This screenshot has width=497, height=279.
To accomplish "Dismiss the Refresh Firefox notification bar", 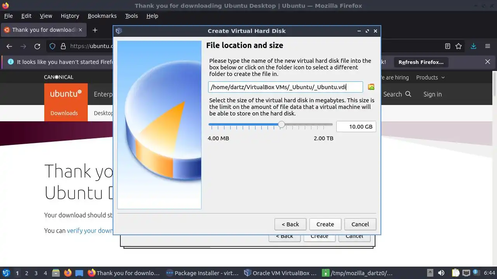I will pyautogui.click(x=488, y=62).
